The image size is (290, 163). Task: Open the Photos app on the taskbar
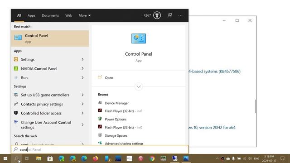(x=186, y=158)
